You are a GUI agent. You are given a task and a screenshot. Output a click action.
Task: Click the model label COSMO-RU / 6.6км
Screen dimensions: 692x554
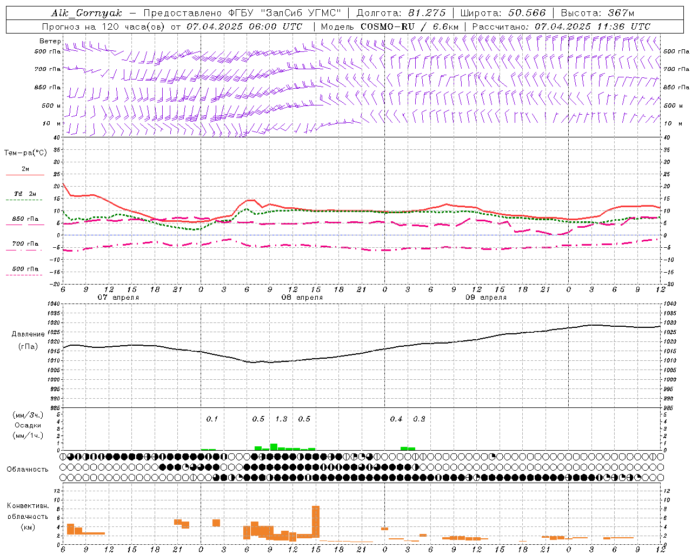pyautogui.click(x=410, y=27)
